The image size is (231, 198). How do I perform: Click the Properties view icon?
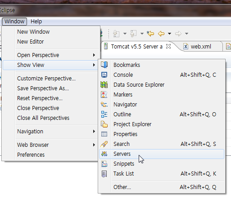point(104,134)
